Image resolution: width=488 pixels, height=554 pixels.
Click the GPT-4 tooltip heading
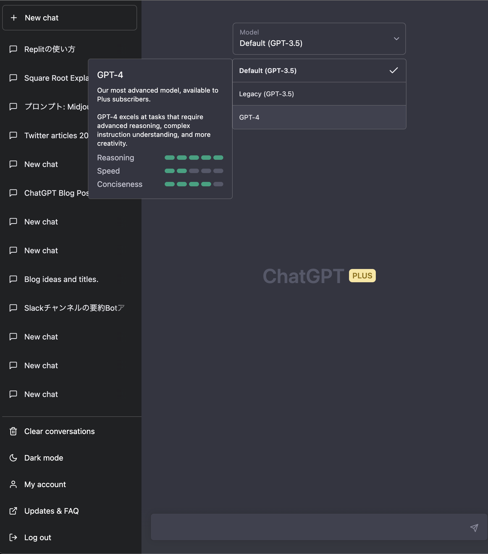coord(110,75)
